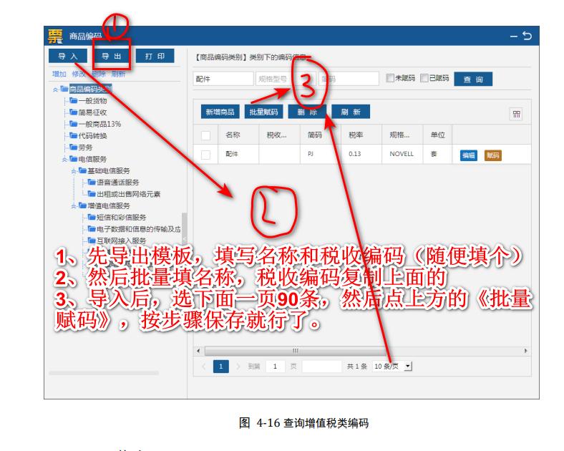This screenshot has width=564, height=451.
Task: Click the return arrow icon in title bar
Action: [x=527, y=36]
